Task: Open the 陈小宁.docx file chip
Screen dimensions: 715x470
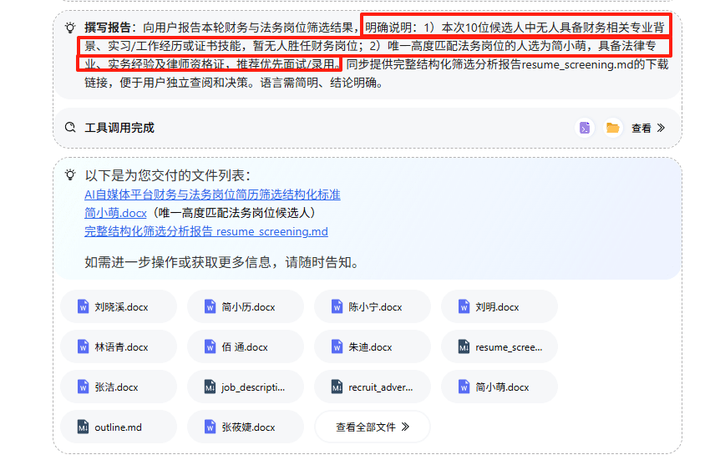Action: (x=372, y=307)
